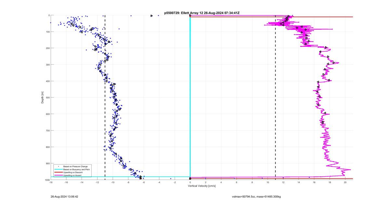Click velocity axis tick label '-10'
Viewport: 390px width, 202px height.
113,183
